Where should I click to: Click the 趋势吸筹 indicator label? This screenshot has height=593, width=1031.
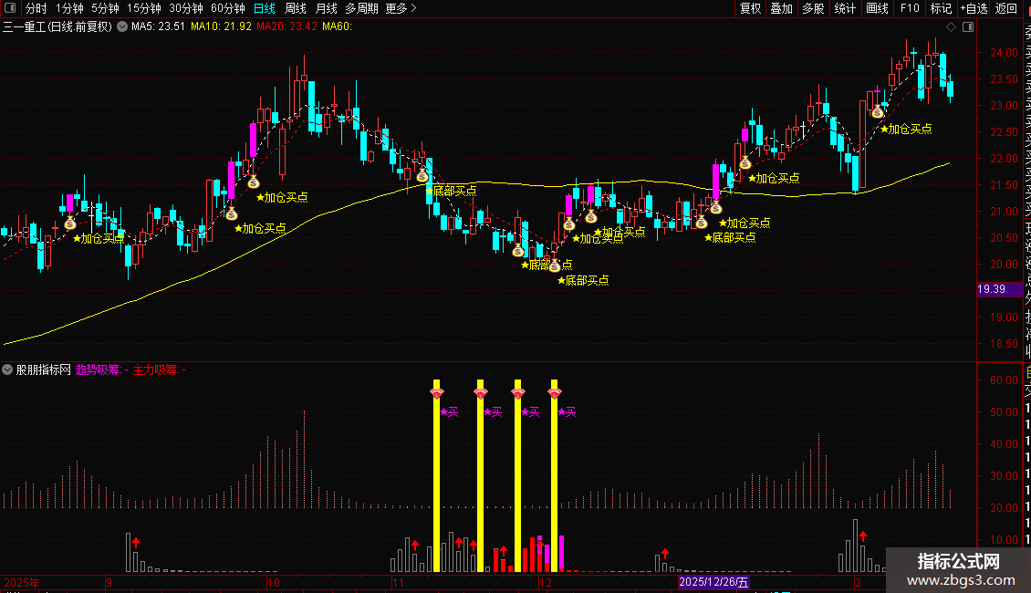102,370
